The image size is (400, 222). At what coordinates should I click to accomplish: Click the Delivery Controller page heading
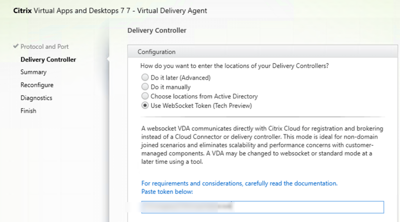(x=157, y=30)
